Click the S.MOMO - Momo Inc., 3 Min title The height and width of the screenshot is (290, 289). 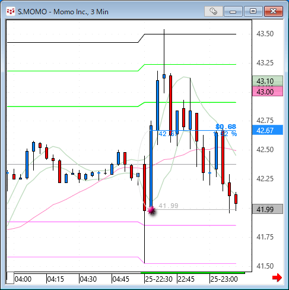point(63,12)
